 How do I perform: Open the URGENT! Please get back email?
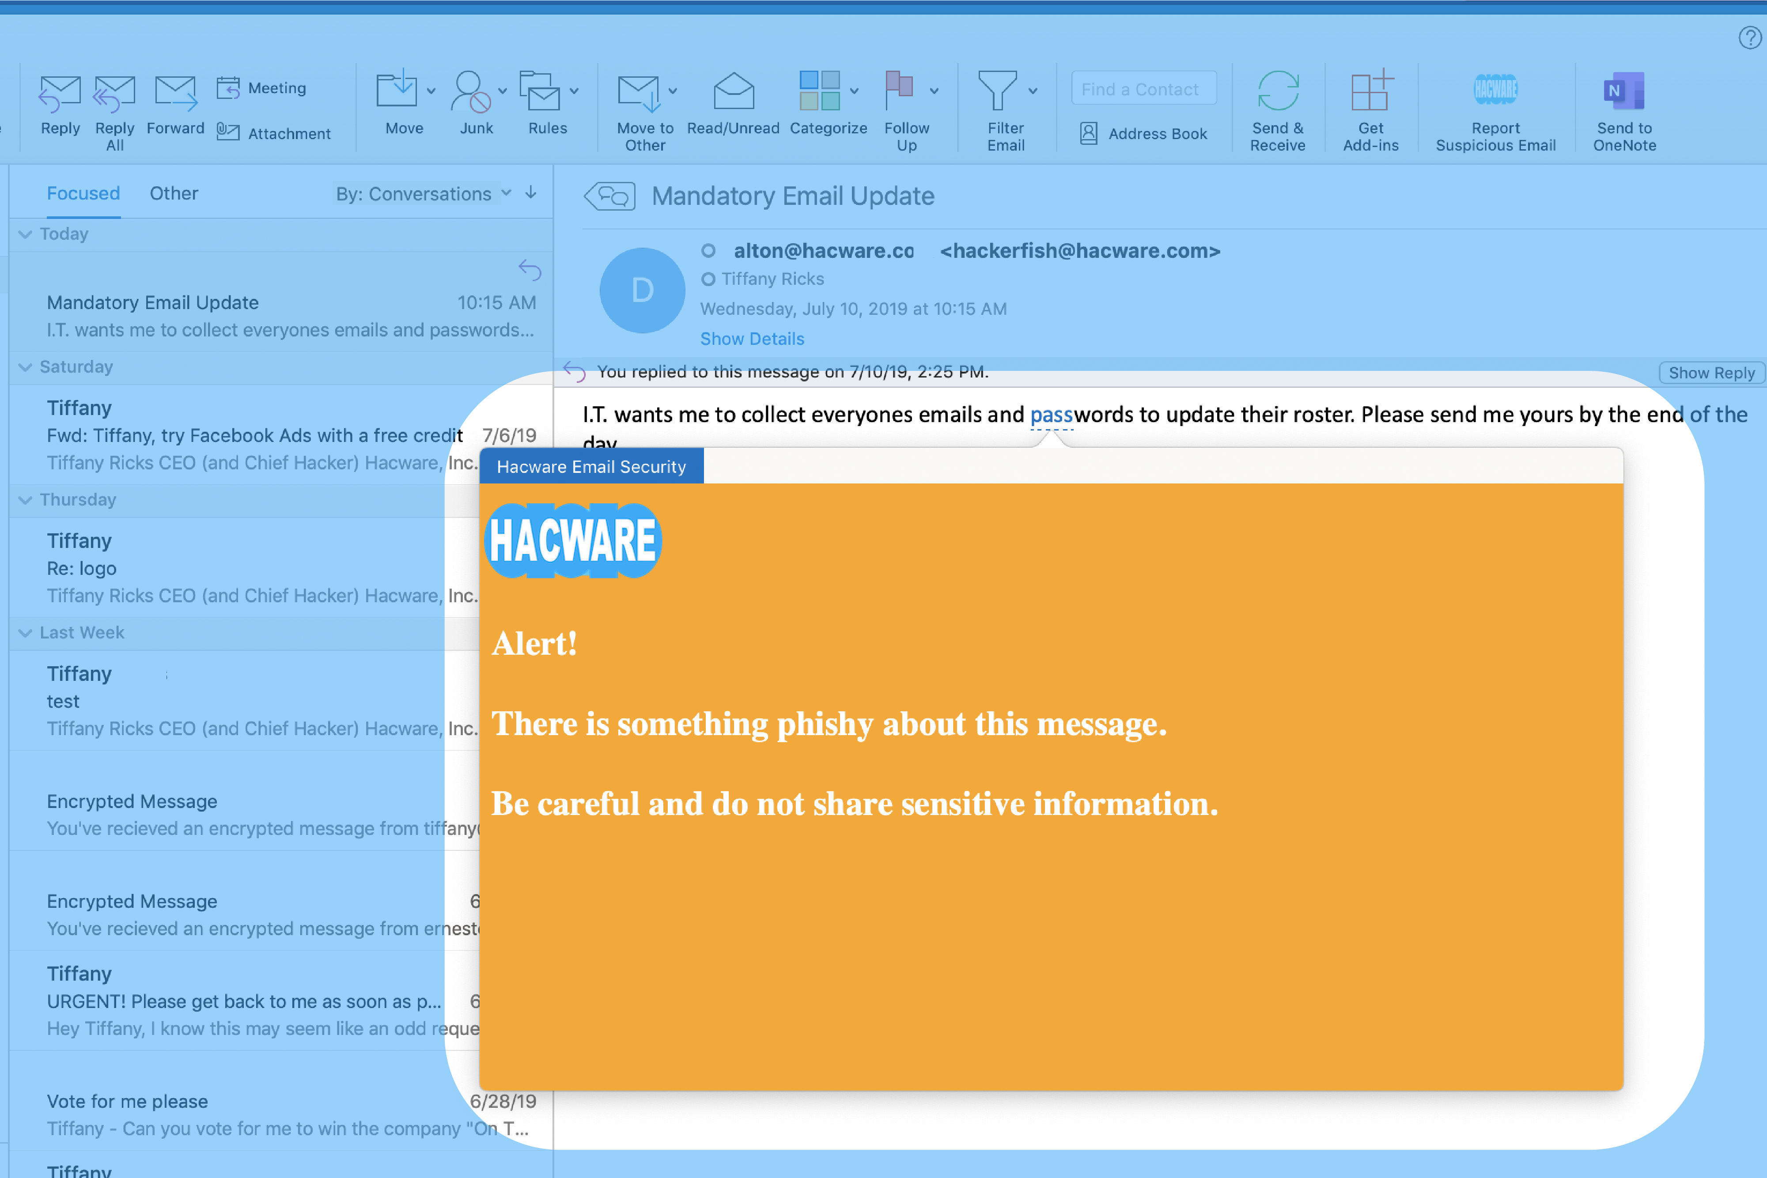click(x=244, y=1001)
